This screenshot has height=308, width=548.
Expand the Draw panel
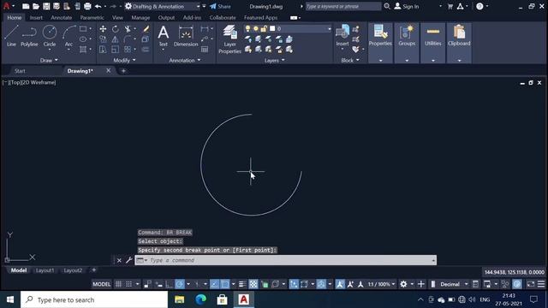49,61
